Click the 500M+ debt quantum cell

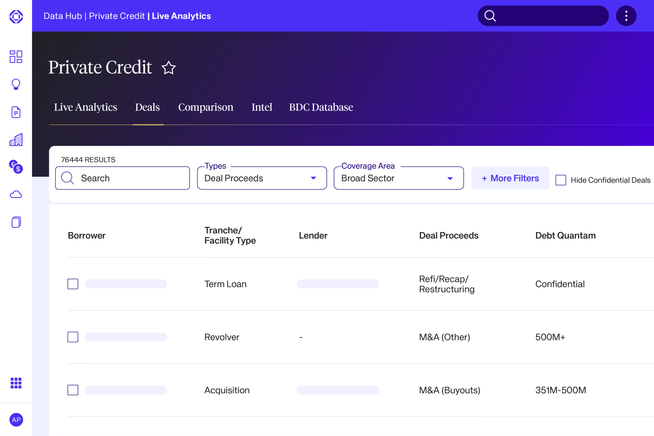point(550,337)
